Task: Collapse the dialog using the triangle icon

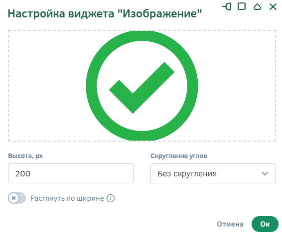Action: tap(257, 6)
